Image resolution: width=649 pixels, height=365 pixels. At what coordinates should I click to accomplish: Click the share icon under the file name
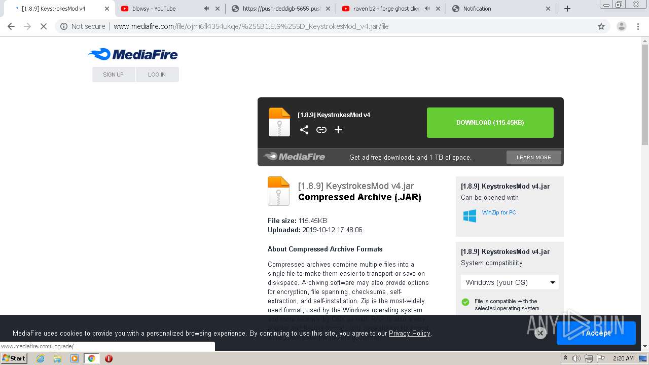304,130
